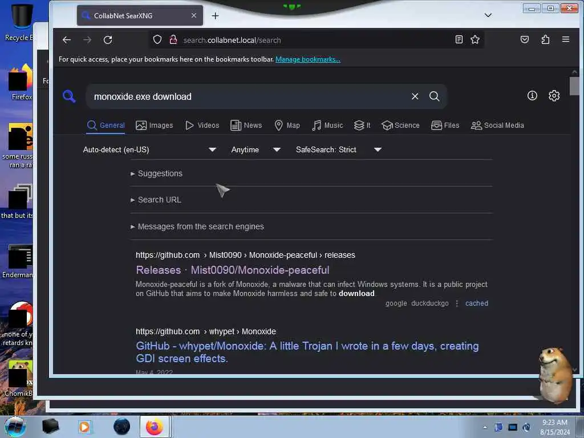This screenshot has height=438, width=584.
Task: Reload the page with refresh icon
Action: point(108,40)
